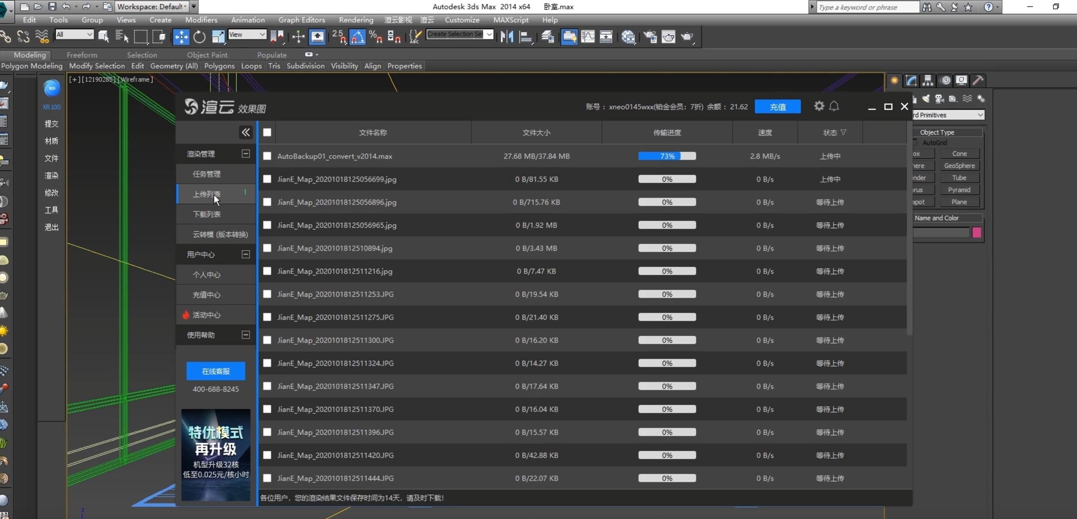Check the box for AutoBackup01_convert_v2014.max
The height and width of the screenshot is (519, 1077).
267,156
